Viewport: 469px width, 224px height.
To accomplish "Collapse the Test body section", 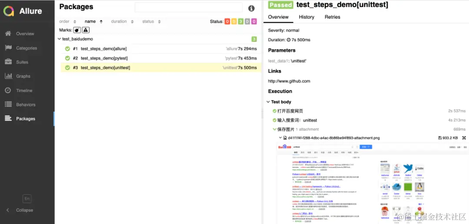I will (279, 102).
